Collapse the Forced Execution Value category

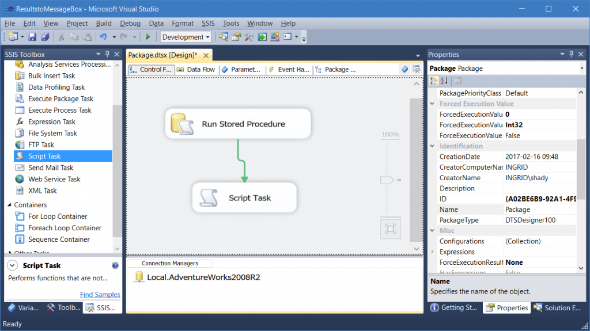432,104
